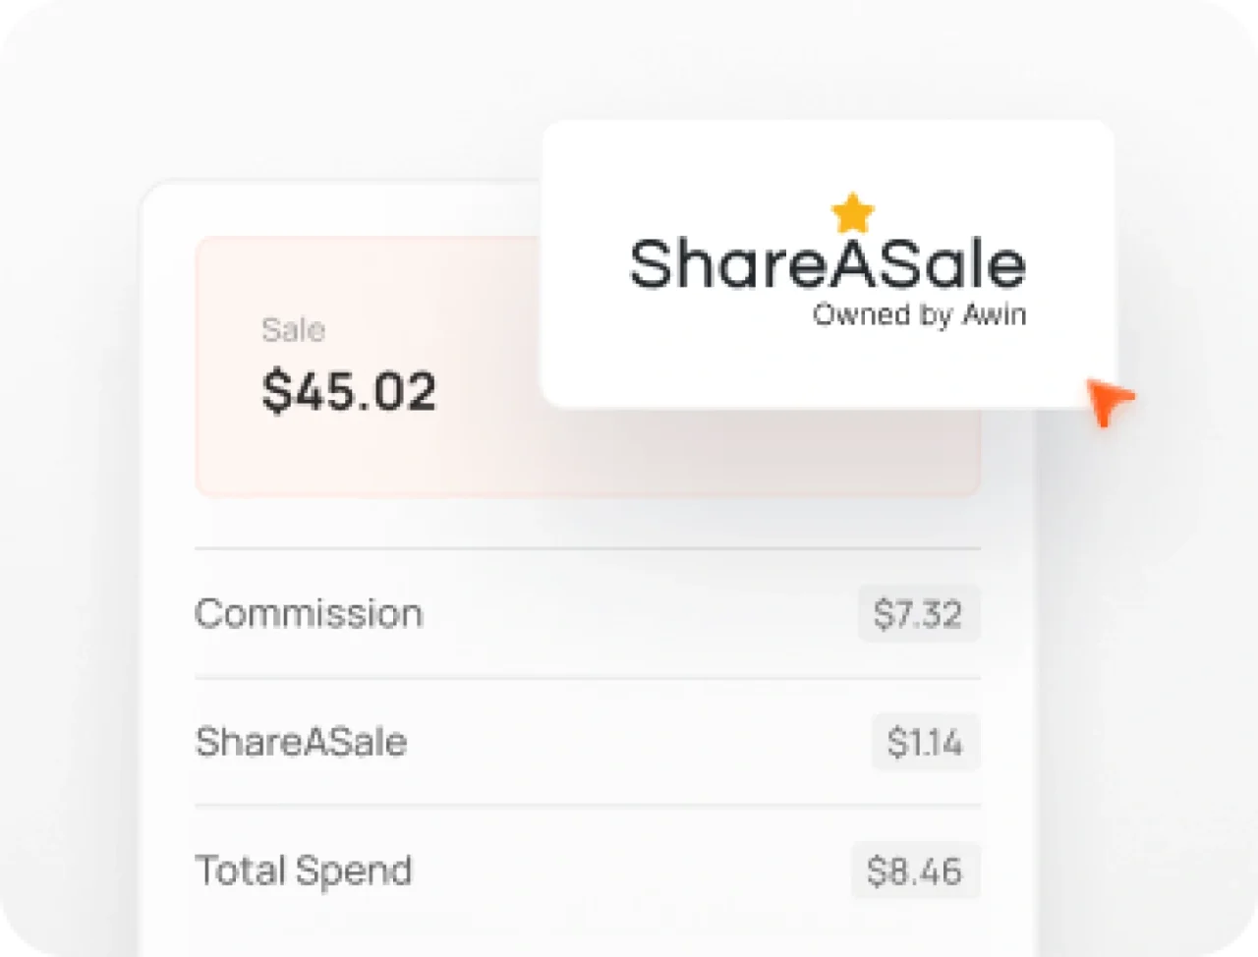
Task: Click the pink sale summary card background
Action: (393, 452)
